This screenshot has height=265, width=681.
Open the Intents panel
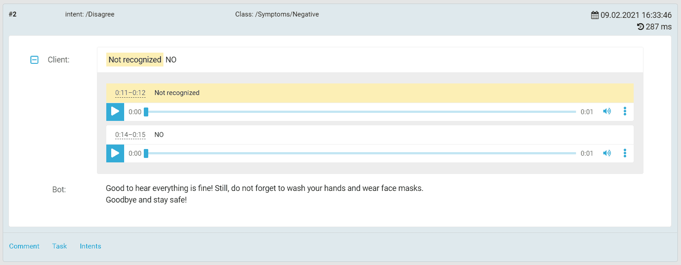click(x=90, y=246)
